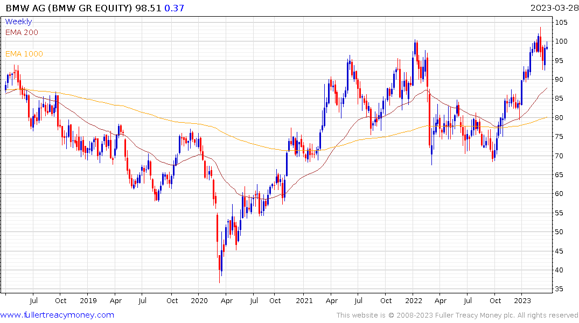Select the chart title BMW AG (BMW GR EQUITY)
Screen dimensions: 579x323
[69, 8]
